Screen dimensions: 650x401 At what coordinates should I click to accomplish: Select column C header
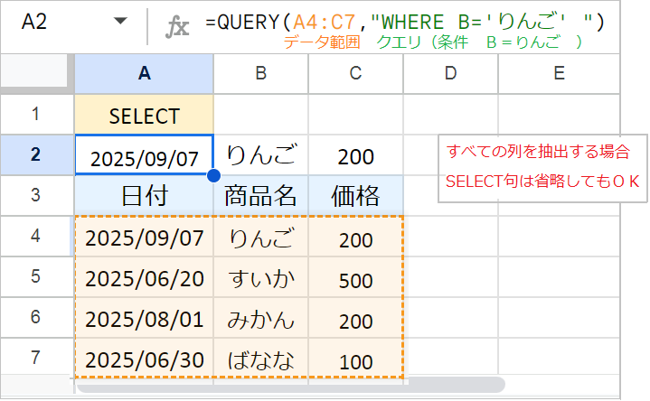tap(355, 73)
